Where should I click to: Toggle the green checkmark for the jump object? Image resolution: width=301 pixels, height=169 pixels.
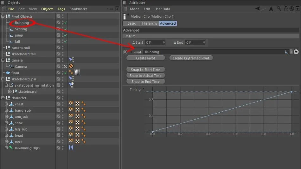66,35
